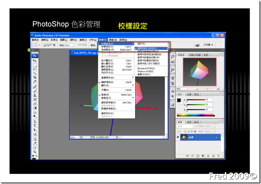Screen dimensions: 261x184
Task: Select the Healing Brush tool
Action: [x=35, y=87]
